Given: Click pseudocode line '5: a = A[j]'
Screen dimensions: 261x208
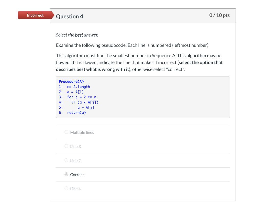Looking at the screenshot, I should click(x=76, y=107).
